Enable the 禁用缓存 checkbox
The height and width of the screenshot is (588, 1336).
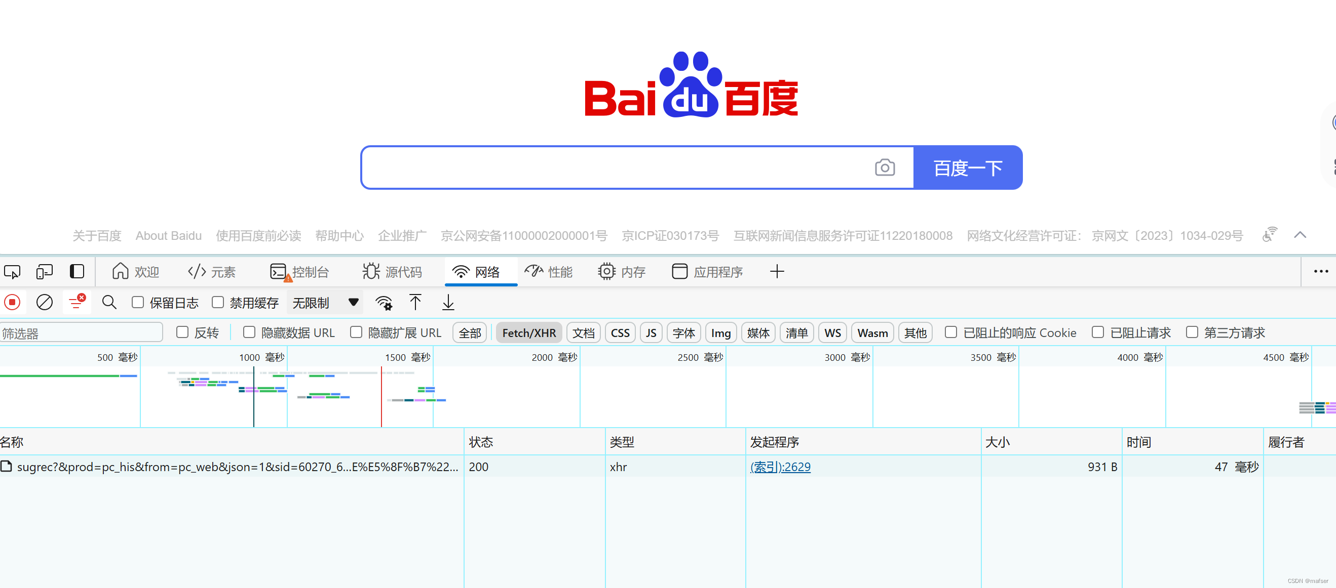click(x=218, y=302)
